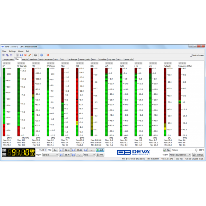
Task: Switch to the Compact View tab
Action: (8, 59)
